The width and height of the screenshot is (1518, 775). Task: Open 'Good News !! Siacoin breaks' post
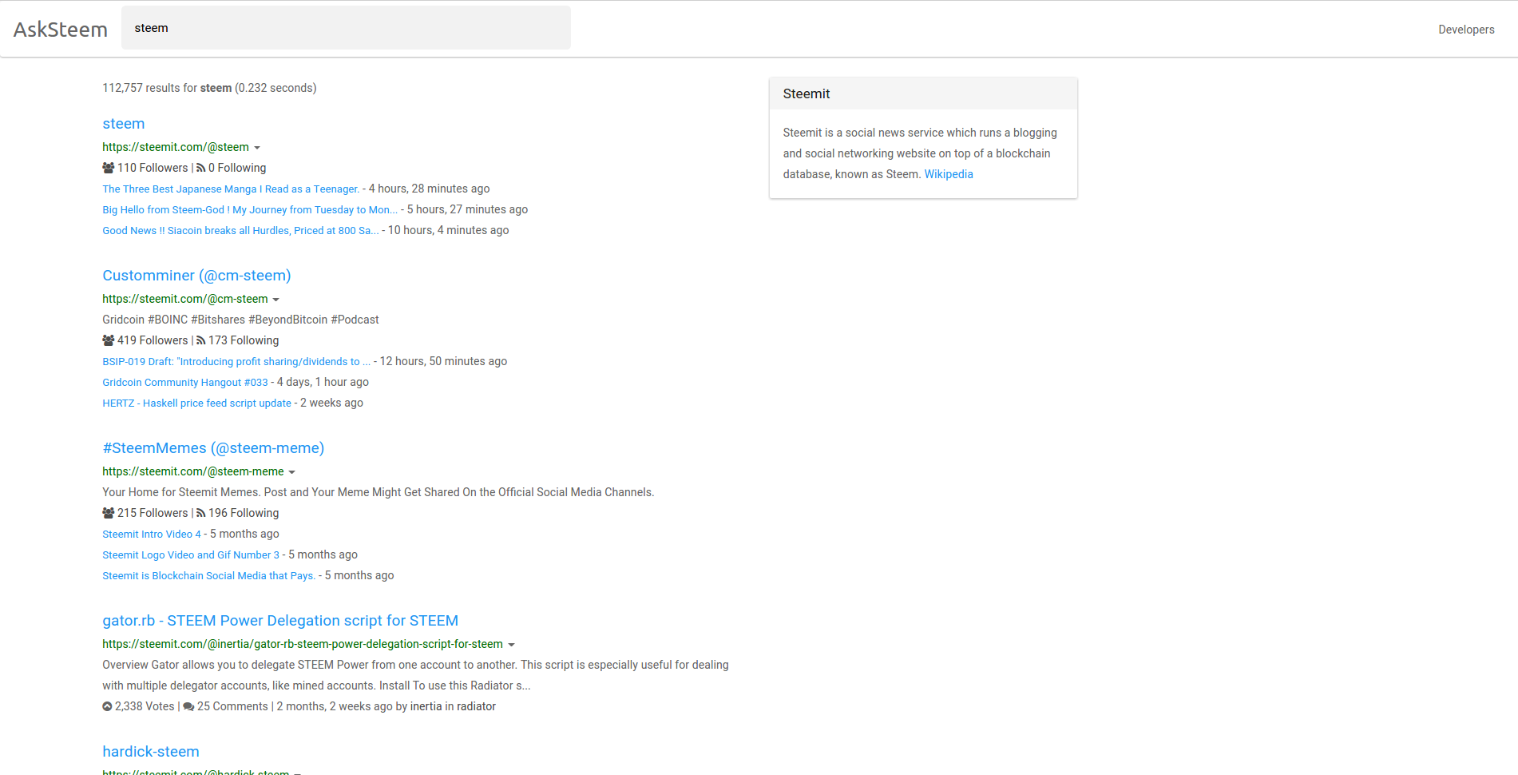tap(240, 231)
